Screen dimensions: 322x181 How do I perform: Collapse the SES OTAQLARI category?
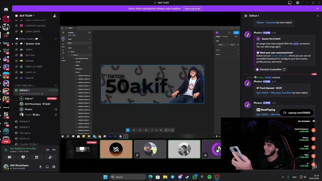tap(25, 85)
